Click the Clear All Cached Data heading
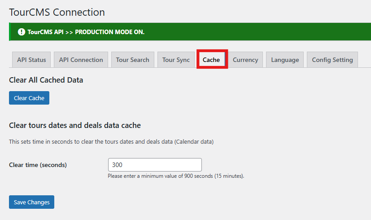Screen dimensions: 371x220 pyautogui.click(x=46, y=80)
